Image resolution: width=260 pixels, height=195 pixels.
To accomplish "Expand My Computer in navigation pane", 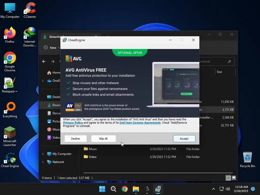I will point(43,154).
